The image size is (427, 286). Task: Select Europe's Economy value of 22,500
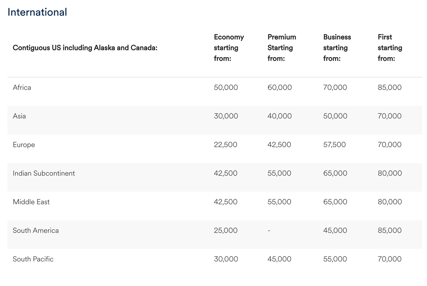[x=226, y=145]
